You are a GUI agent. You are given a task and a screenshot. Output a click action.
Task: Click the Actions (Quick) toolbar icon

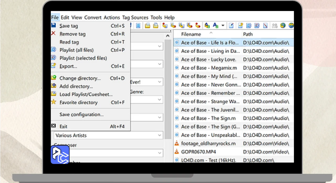pyautogui.click(x=216, y=25)
